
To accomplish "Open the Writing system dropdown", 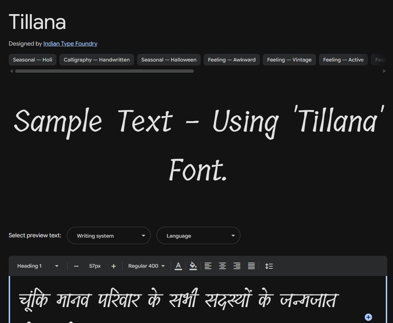I will pyautogui.click(x=109, y=235).
